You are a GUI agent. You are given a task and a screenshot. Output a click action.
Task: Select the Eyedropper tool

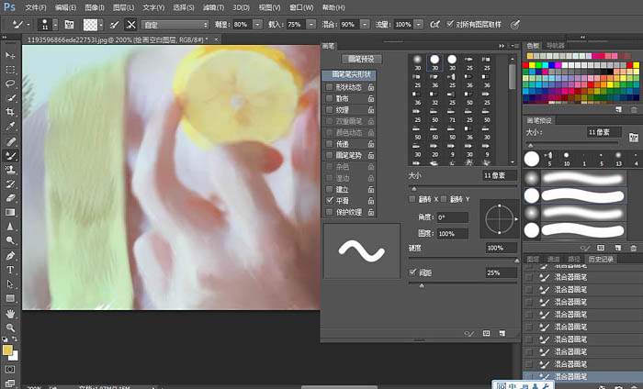[x=10, y=126]
